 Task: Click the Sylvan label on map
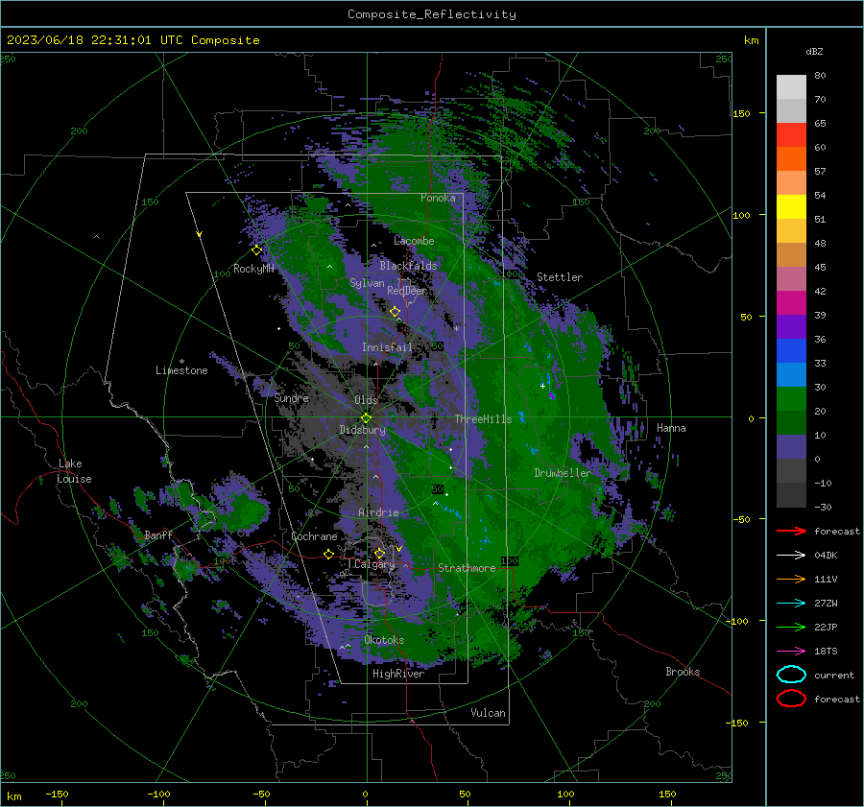[367, 283]
